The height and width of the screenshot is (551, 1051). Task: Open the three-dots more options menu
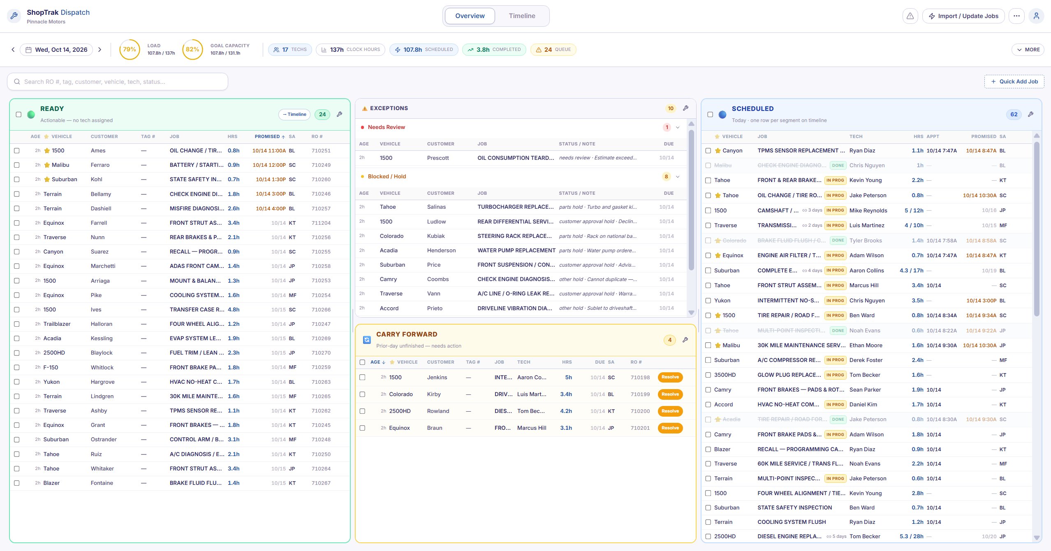point(1016,16)
